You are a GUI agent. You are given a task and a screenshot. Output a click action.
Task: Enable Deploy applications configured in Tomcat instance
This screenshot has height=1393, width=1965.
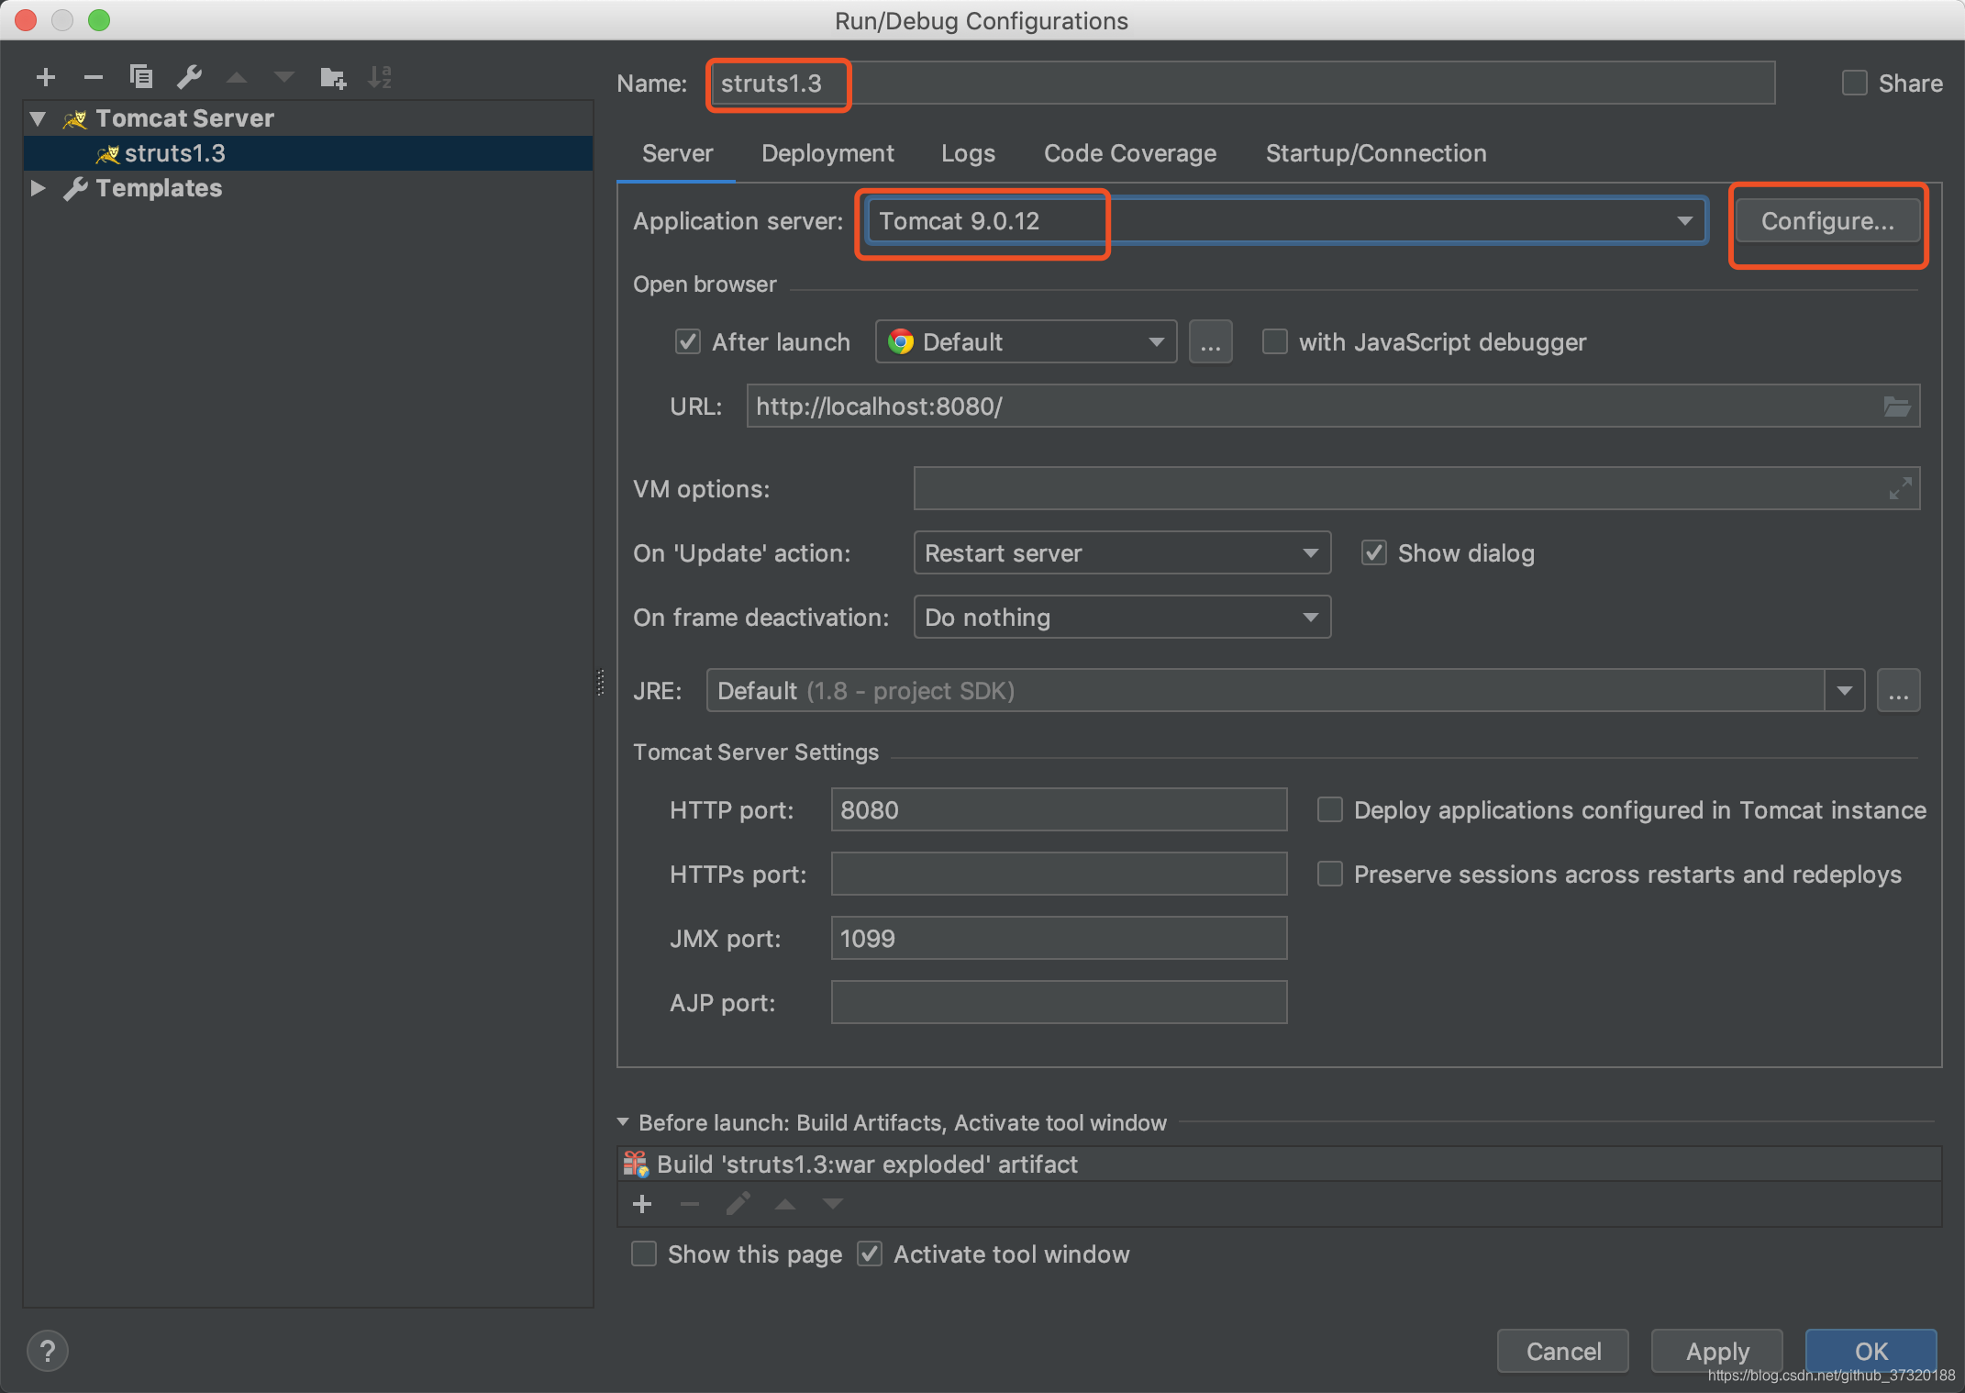tap(1330, 810)
